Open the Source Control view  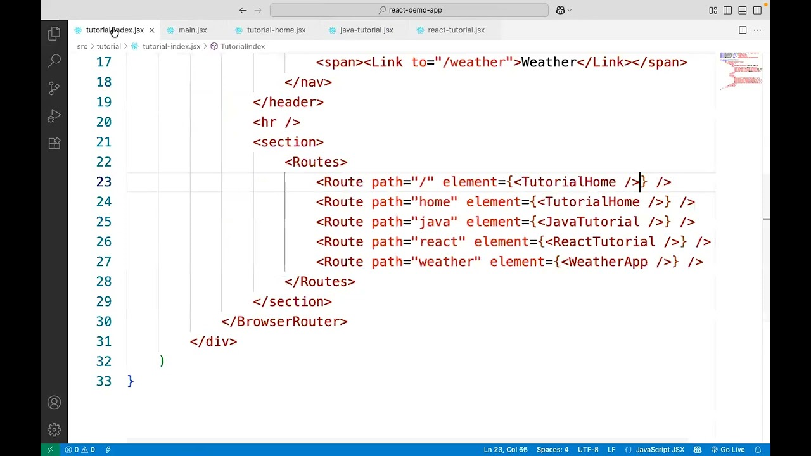click(x=54, y=89)
